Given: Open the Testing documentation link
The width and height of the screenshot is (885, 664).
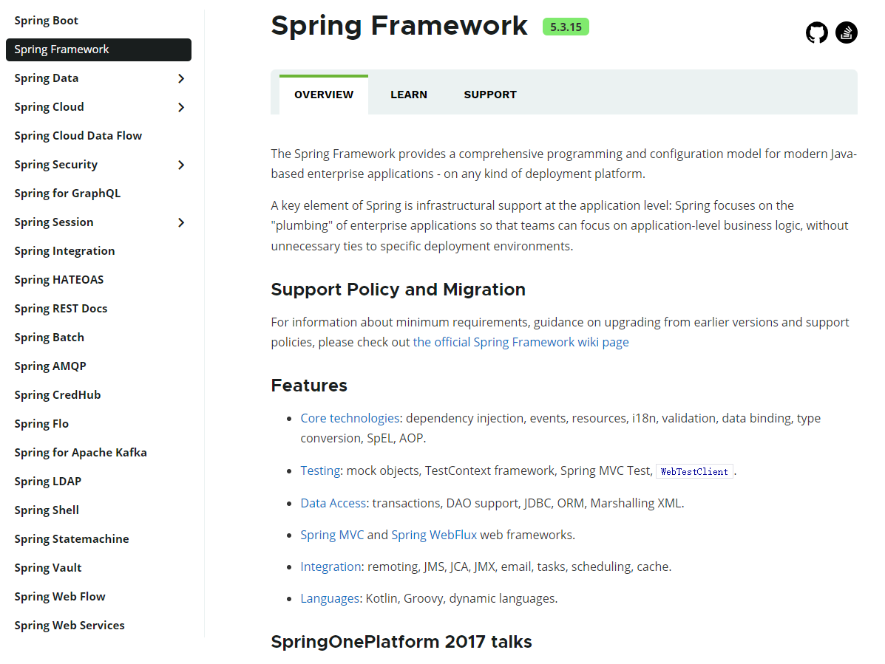Looking at the screenshot, I should [320, 470].
